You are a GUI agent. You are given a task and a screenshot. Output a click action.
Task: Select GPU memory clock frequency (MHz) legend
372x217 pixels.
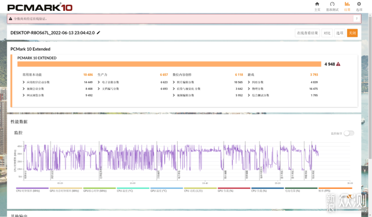(66, 190)
